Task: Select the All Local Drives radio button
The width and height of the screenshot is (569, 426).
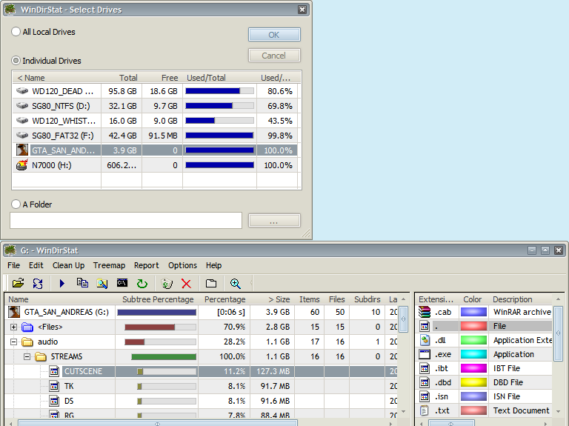Action: pyautogui.click(x=16, y=33)
